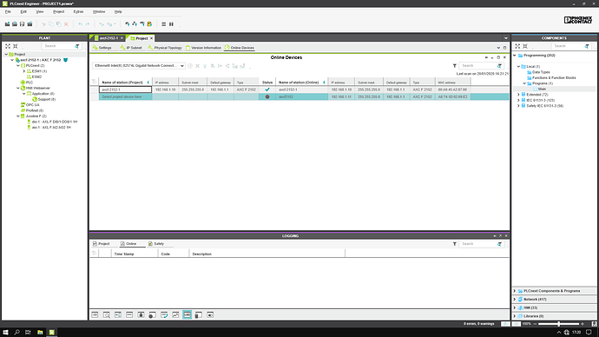Screen dimensions: 599x337
Task: Expand PLCnext Components & Programs section
Action: pyautogui.click(x=515, y=291)
